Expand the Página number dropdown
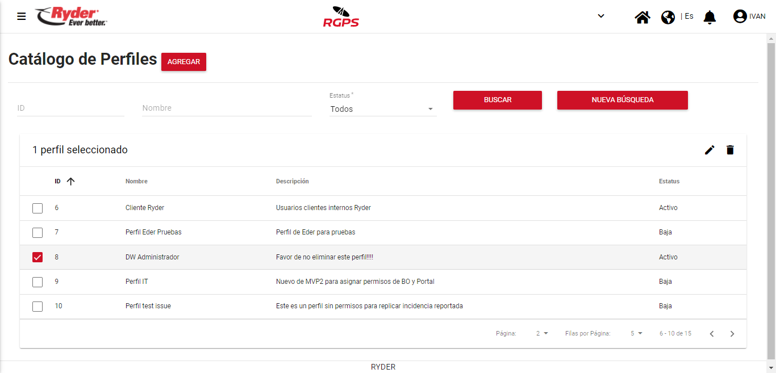776x373 pixels. (542, 334)
